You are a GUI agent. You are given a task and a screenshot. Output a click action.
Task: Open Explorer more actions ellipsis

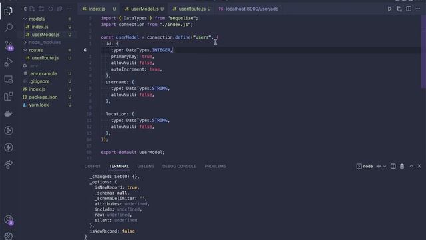coord(69,9)
